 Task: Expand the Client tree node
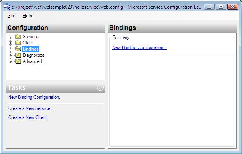click(x=10, y=43)
